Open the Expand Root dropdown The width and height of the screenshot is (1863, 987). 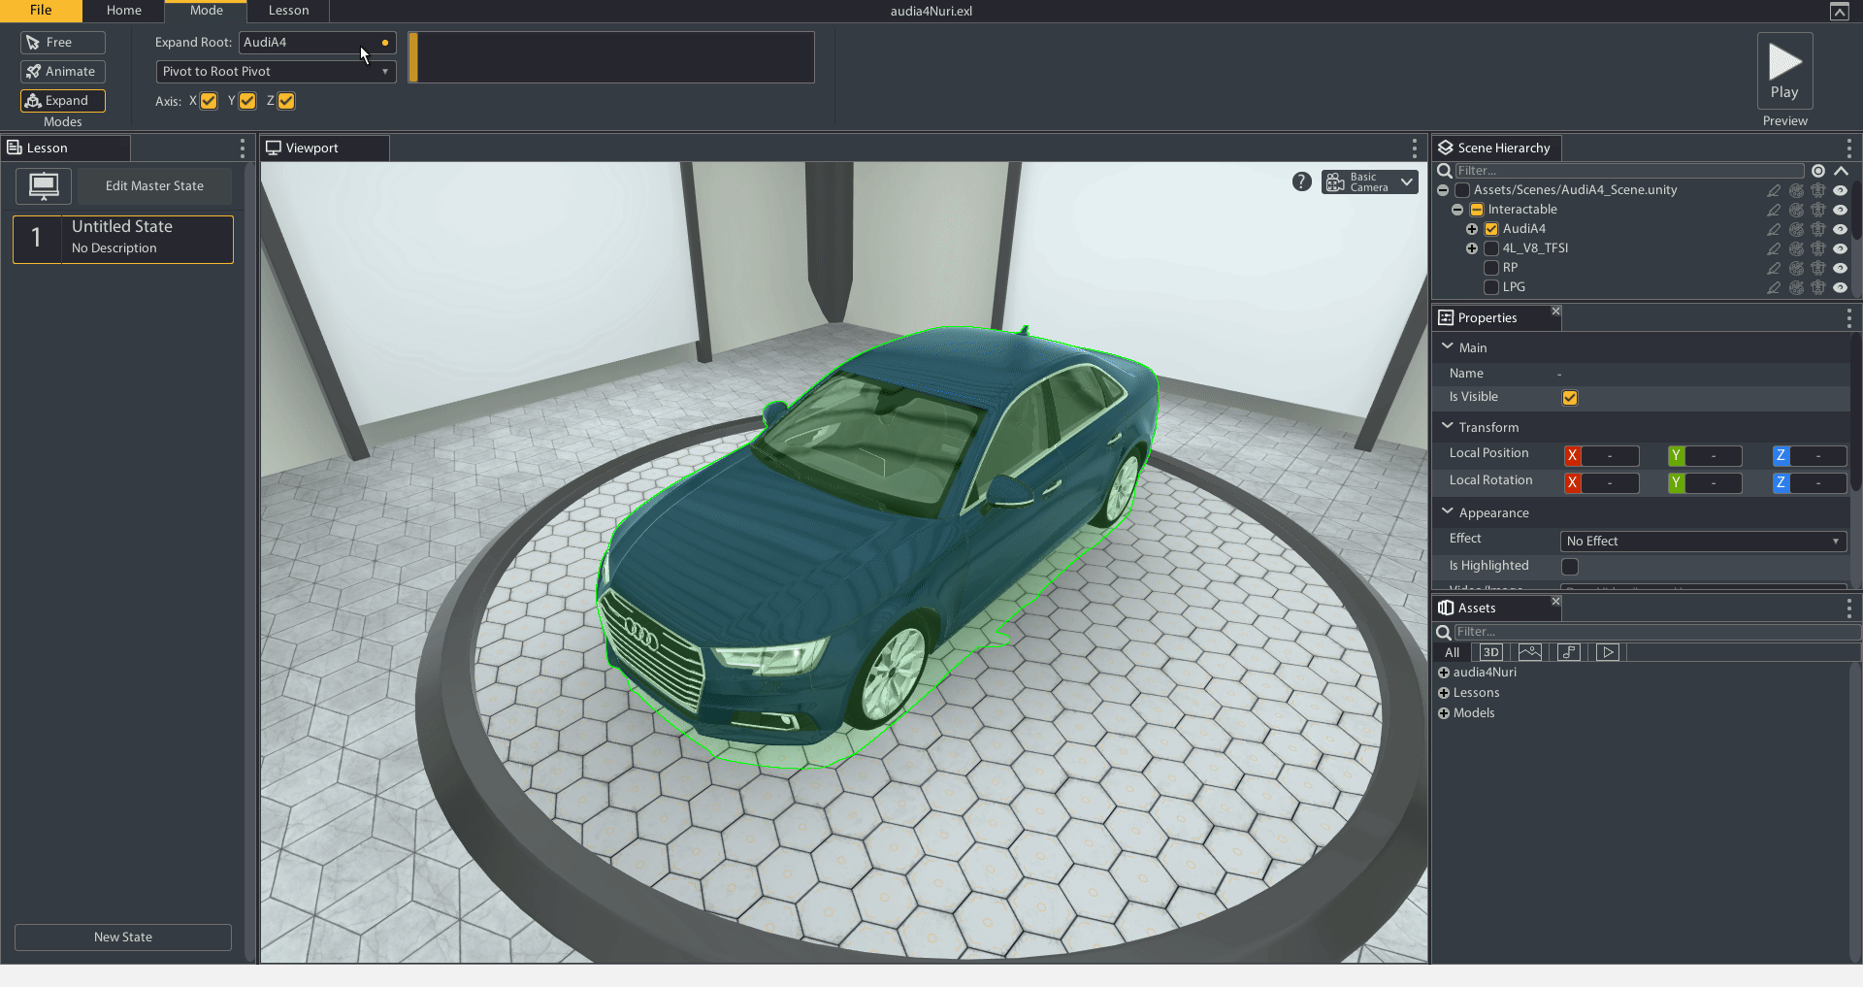[x=317, y=43]
